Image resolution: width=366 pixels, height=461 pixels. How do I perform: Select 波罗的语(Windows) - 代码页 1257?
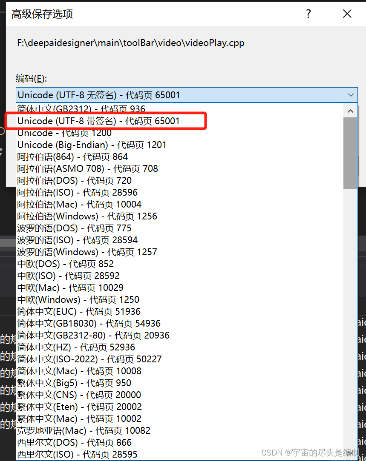point(87,252)
